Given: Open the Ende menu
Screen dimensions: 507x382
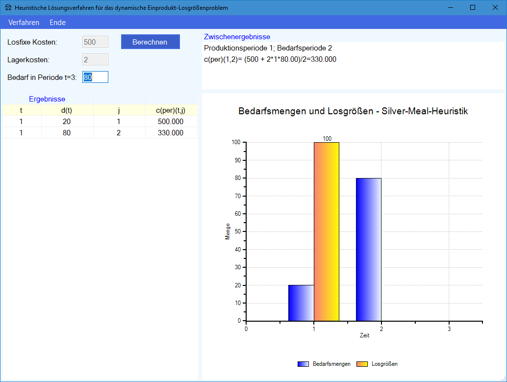Looking at the screenshot, I should click(x=57, y=23).
